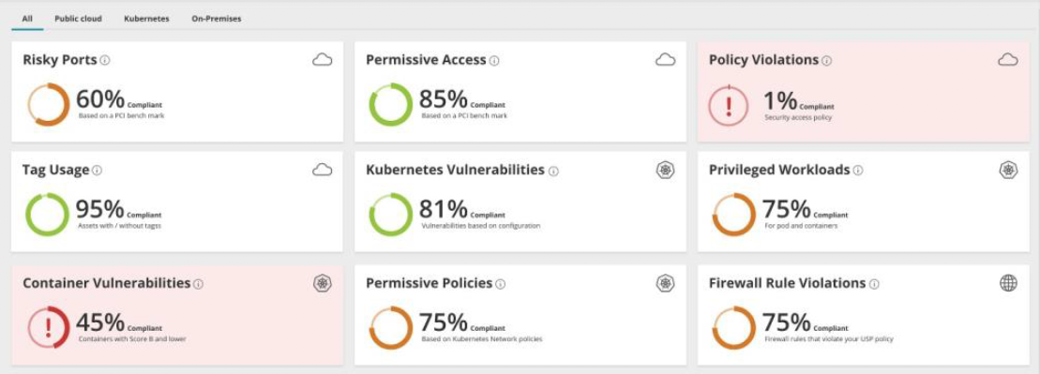Click the red alert icon in Container Vulnerabilities
The image size is (1040, 374).
[49, 327]
